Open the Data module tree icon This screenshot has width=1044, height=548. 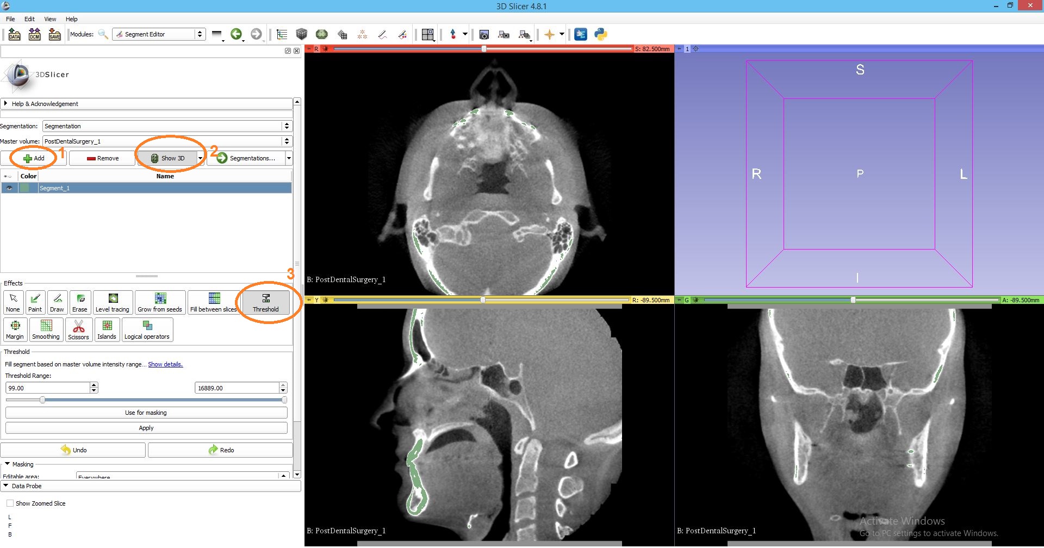(x=282, y=34)
